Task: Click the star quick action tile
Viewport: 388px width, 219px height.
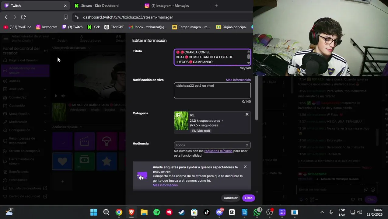Action: pos(107,161)
